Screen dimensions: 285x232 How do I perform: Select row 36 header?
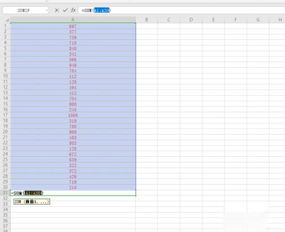(5, 221)
